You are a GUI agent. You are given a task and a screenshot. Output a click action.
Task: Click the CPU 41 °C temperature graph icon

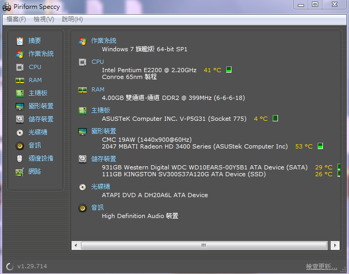click(x=229, y=70)
